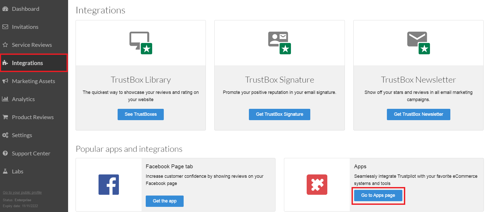Click the Facebook Page tab title

(x=169, y=166)
